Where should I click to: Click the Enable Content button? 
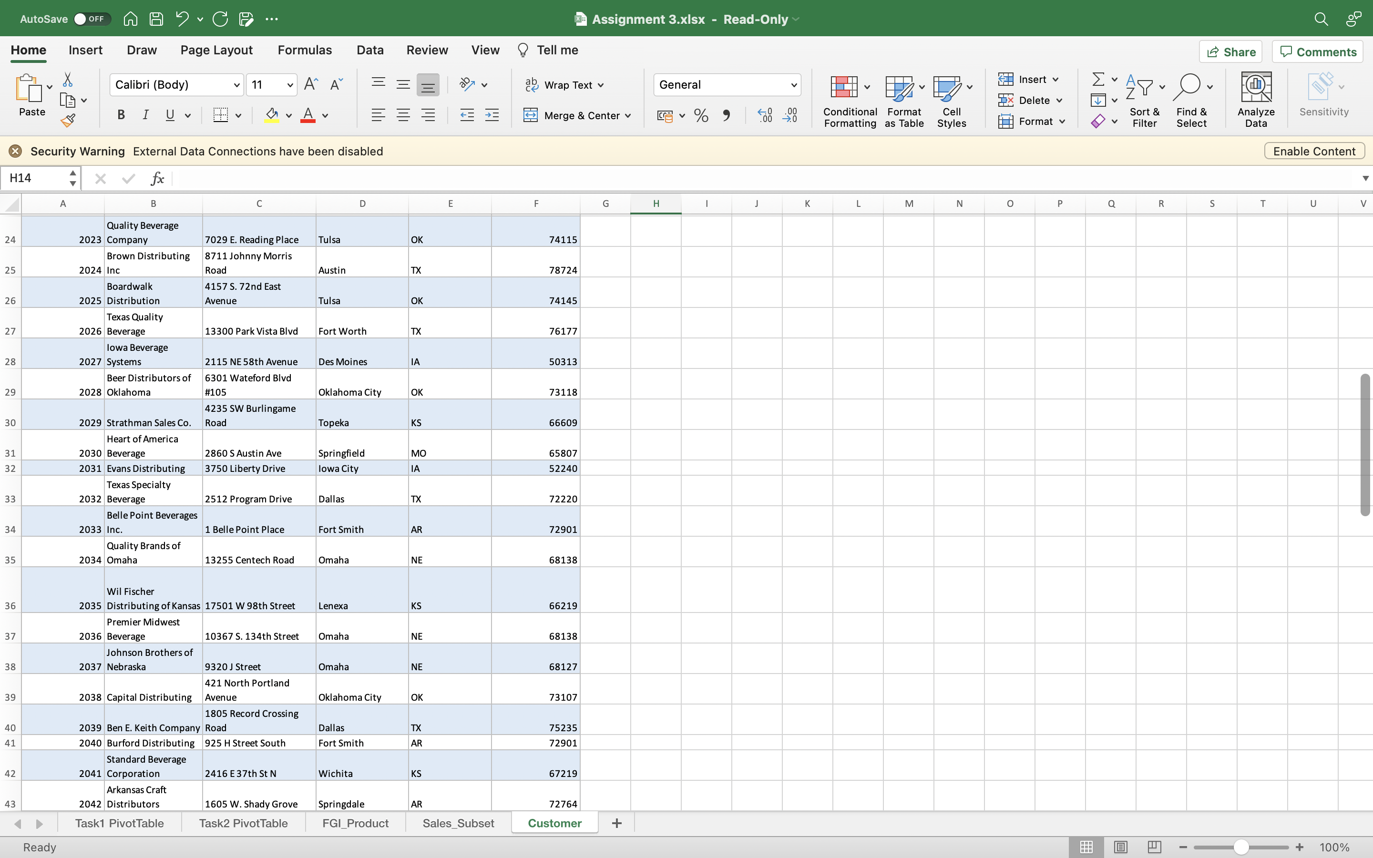(1313, 151)
